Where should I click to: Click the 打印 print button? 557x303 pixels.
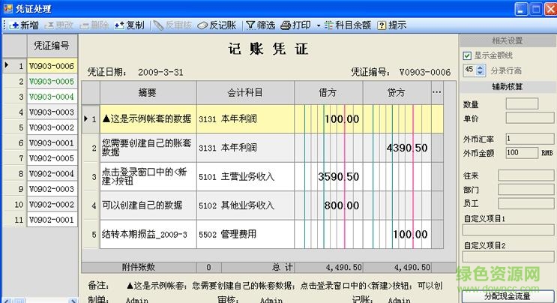(295, 25)
